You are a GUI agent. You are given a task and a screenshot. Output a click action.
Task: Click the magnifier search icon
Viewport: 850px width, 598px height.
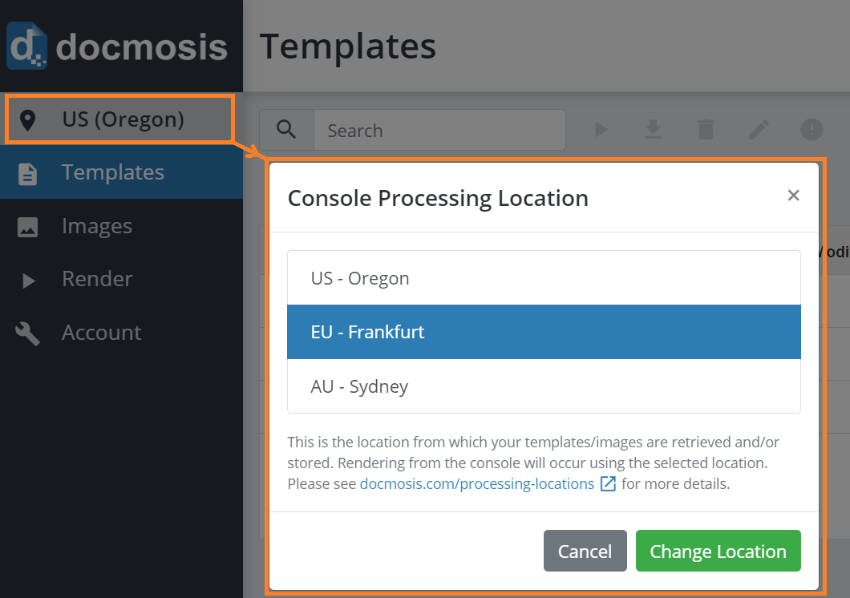click(286, 130)
